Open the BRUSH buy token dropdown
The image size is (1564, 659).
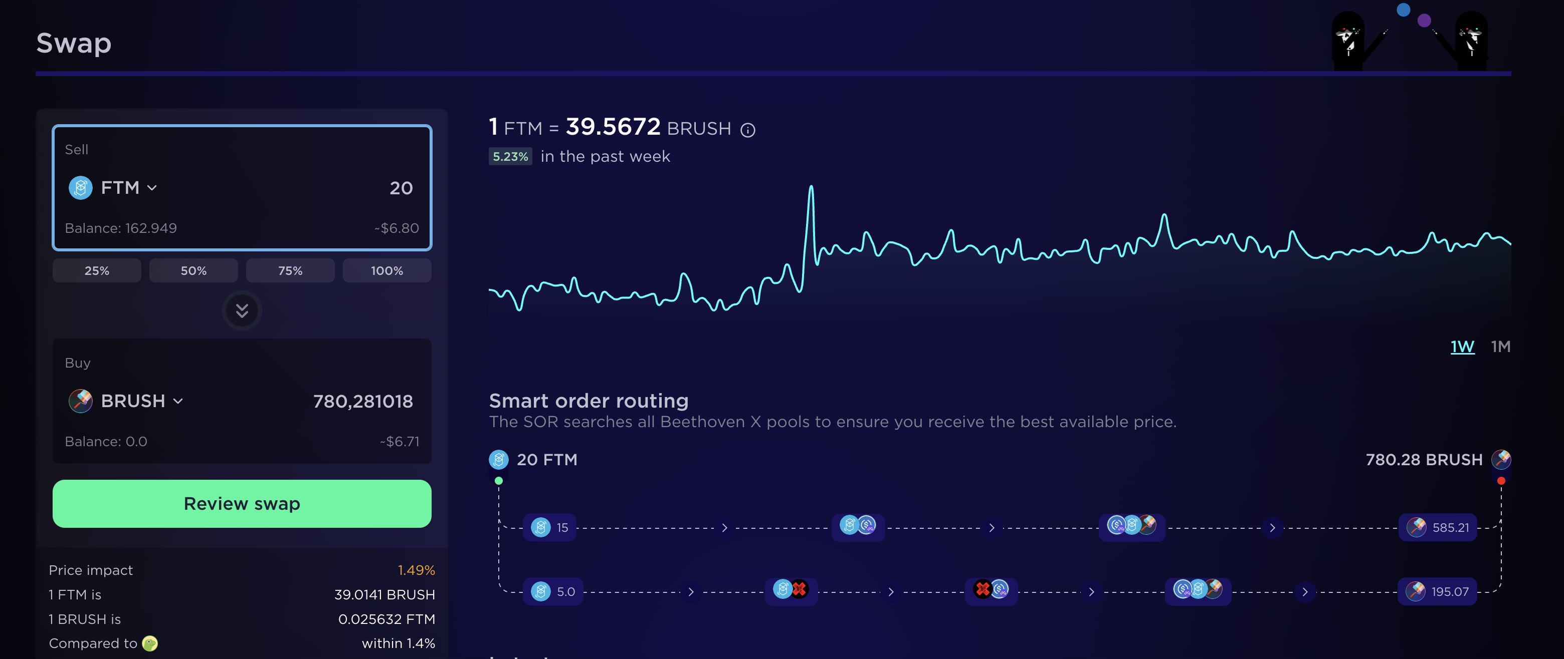pos(141,401)
